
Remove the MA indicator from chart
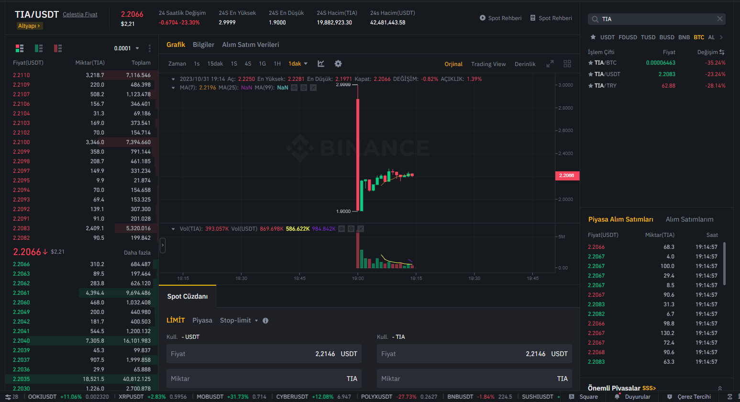[313, 88]
